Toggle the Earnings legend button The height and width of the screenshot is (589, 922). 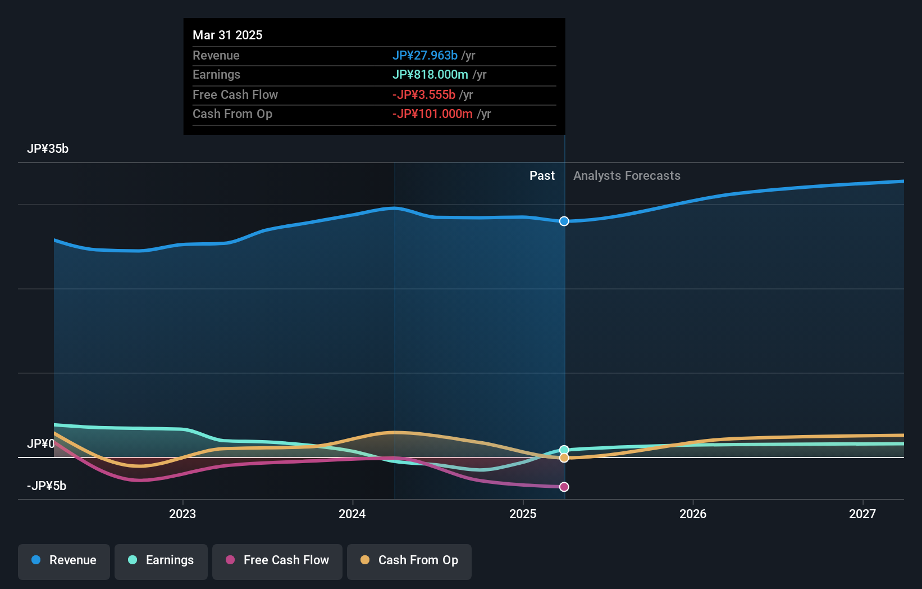[161, 561]
